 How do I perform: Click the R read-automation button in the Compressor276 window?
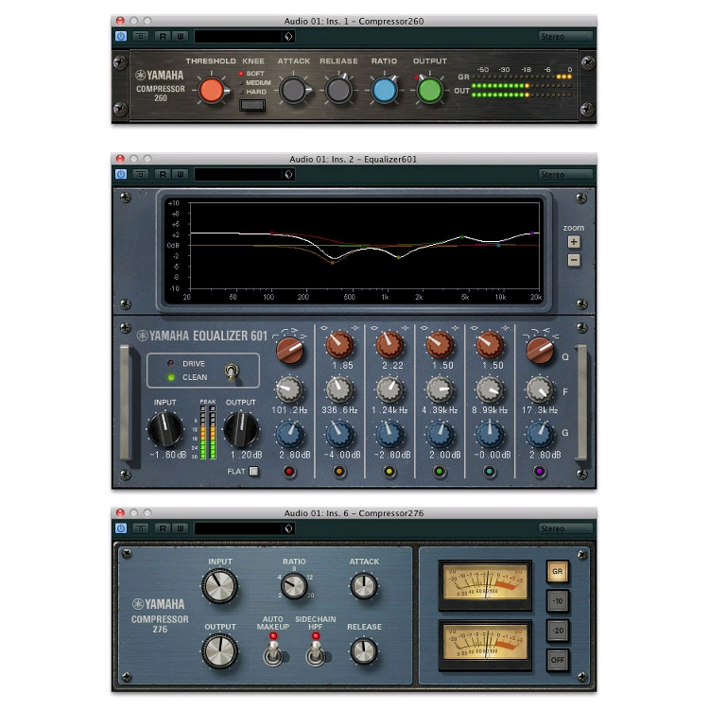tap(163, 528)
